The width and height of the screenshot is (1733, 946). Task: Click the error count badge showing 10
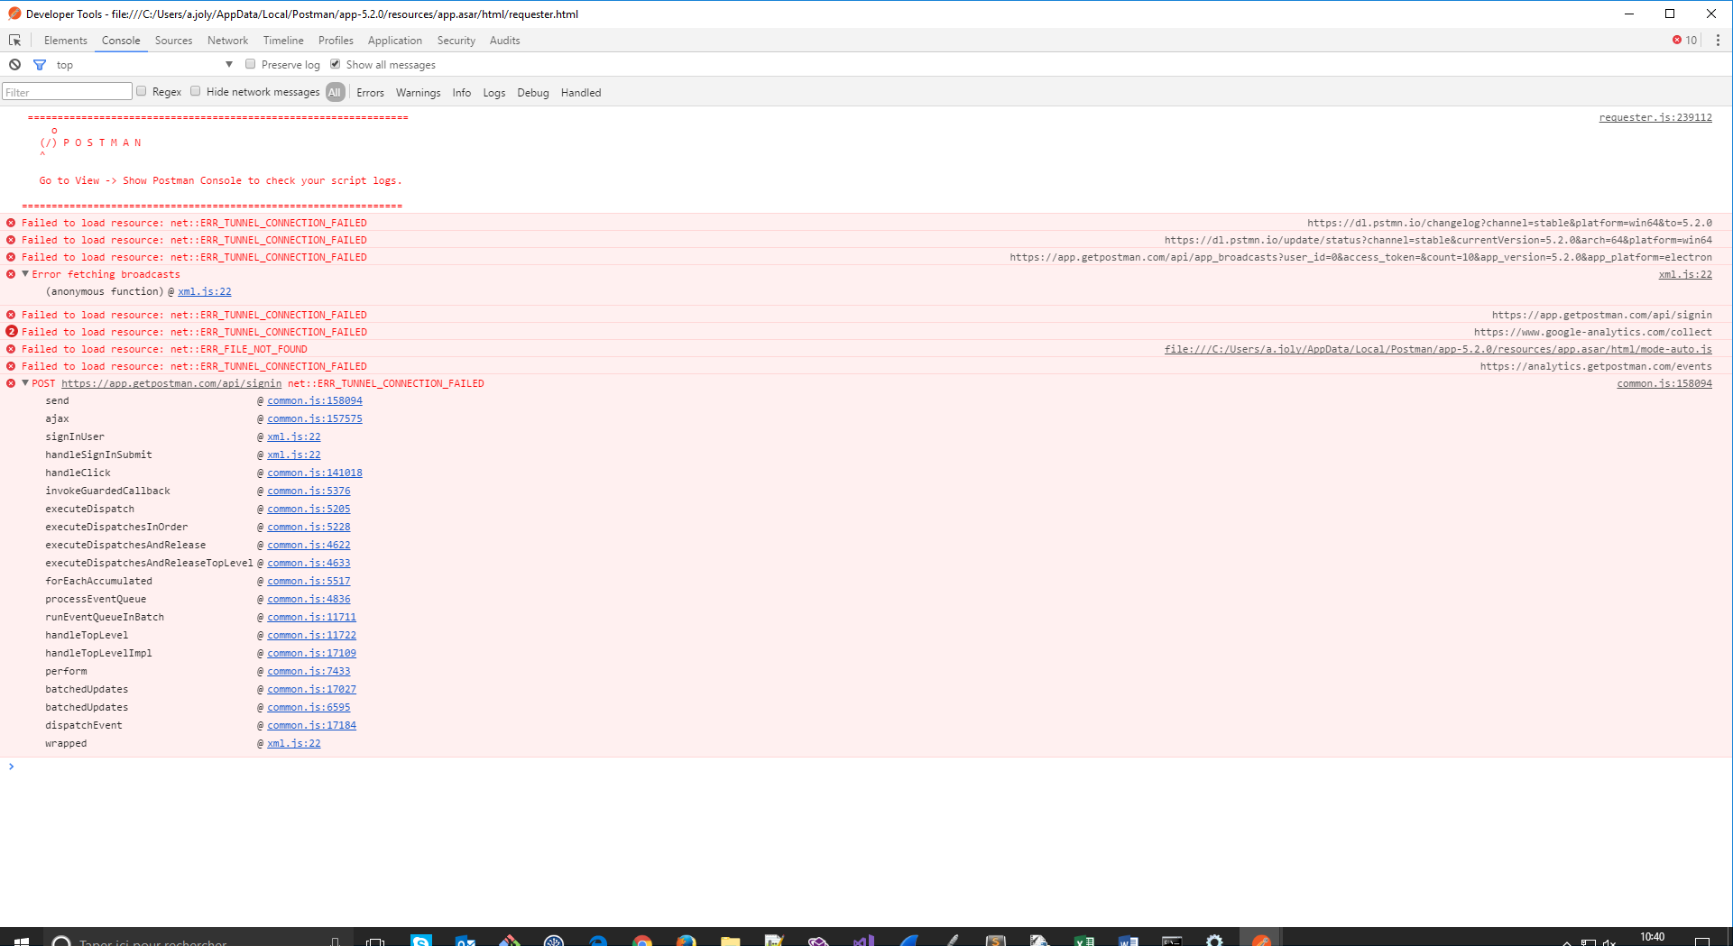coord(1682,40)
